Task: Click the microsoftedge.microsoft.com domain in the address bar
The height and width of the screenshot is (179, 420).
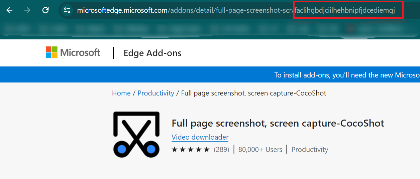Action: pos(122,10)
